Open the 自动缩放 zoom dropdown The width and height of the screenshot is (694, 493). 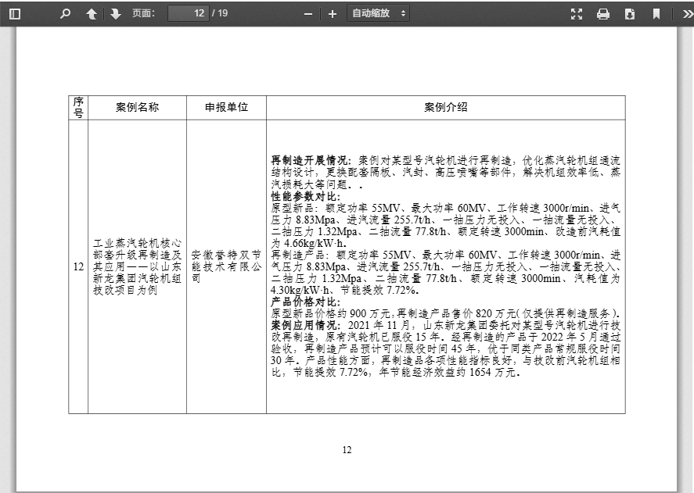point(379,13)
